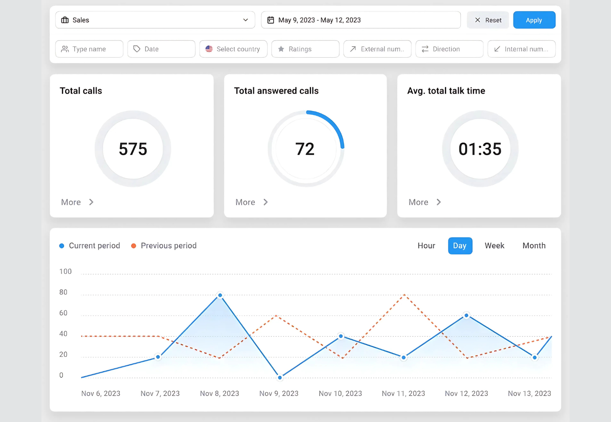Click the calendar icon beside the date range
Image resolution: width=611 pixels, height=422 pixels.
pyautogui.click(x=271, y=20)
